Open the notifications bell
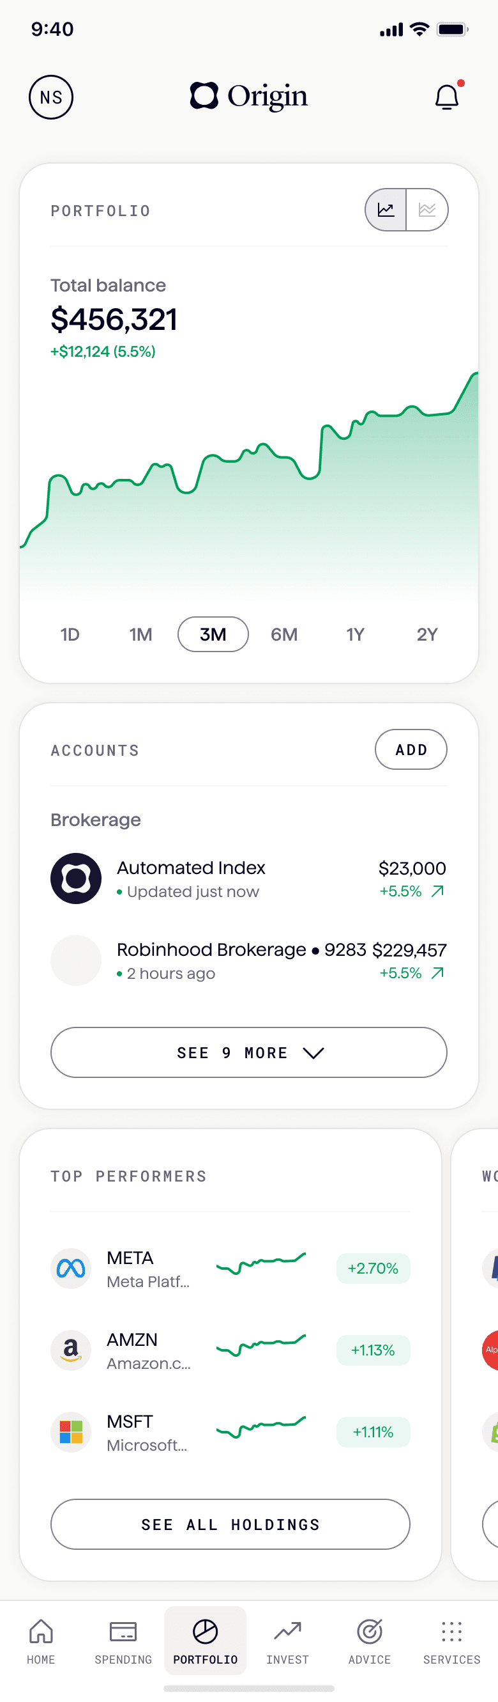Viewport: 498px width, 1702px height. pos(447,97)
